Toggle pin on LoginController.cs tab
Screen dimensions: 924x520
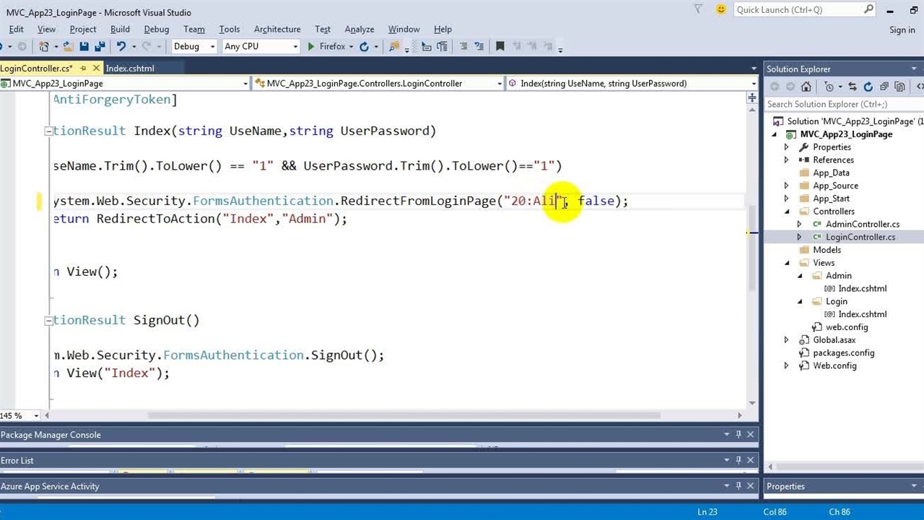pos(83,69)
